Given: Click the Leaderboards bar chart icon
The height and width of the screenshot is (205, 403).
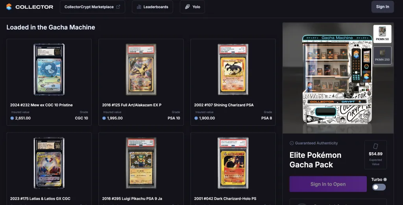Looking at the screenshot, I should pos(139,7).
